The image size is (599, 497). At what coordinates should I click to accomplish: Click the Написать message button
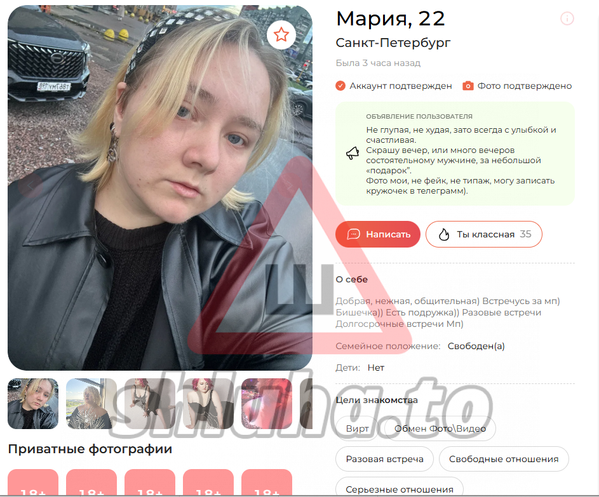(378, 234)
